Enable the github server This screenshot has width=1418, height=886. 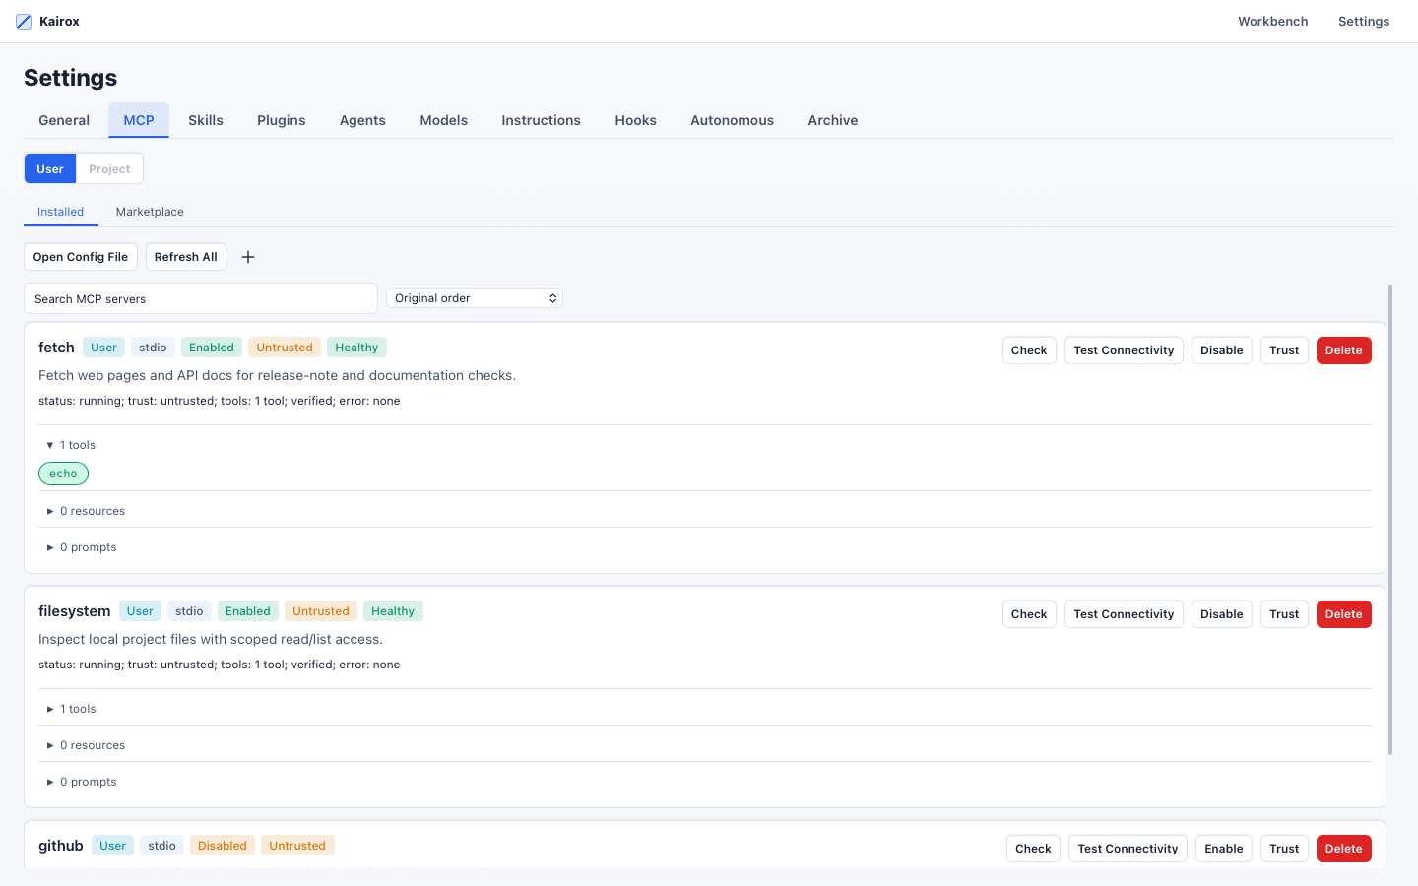(1224, 849)
